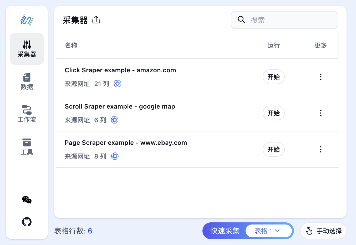This screenshot has height=245, width=356.
Task: Open the WeChat icon in the sidebar
Action: tap(27, 200)
